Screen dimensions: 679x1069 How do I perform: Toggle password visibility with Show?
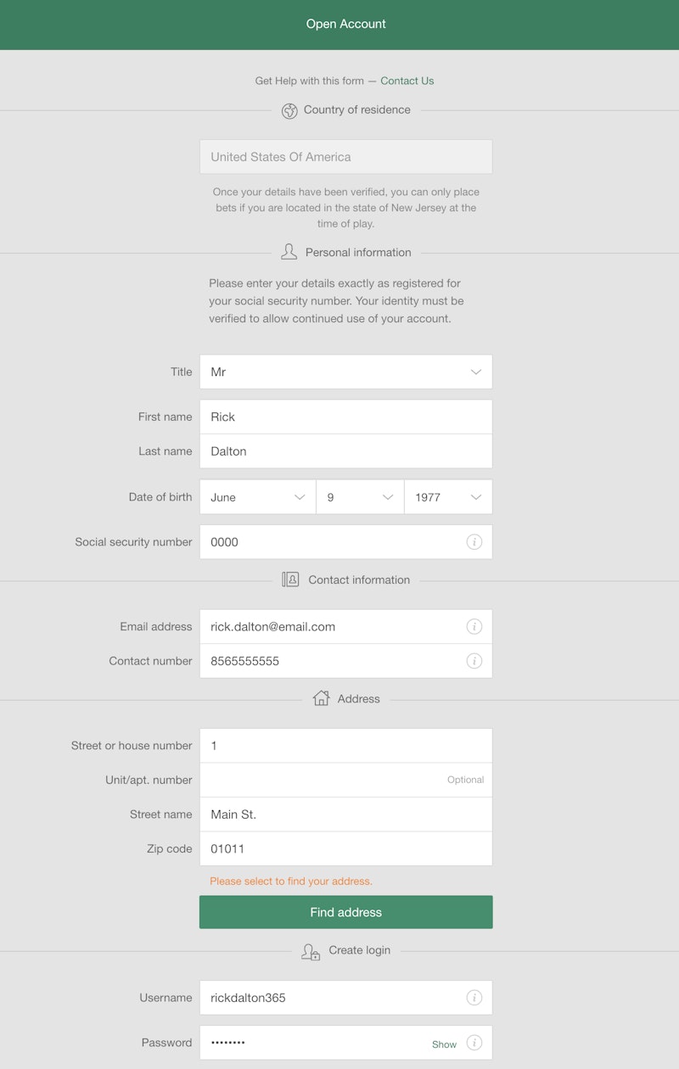tap(444, 1044)
